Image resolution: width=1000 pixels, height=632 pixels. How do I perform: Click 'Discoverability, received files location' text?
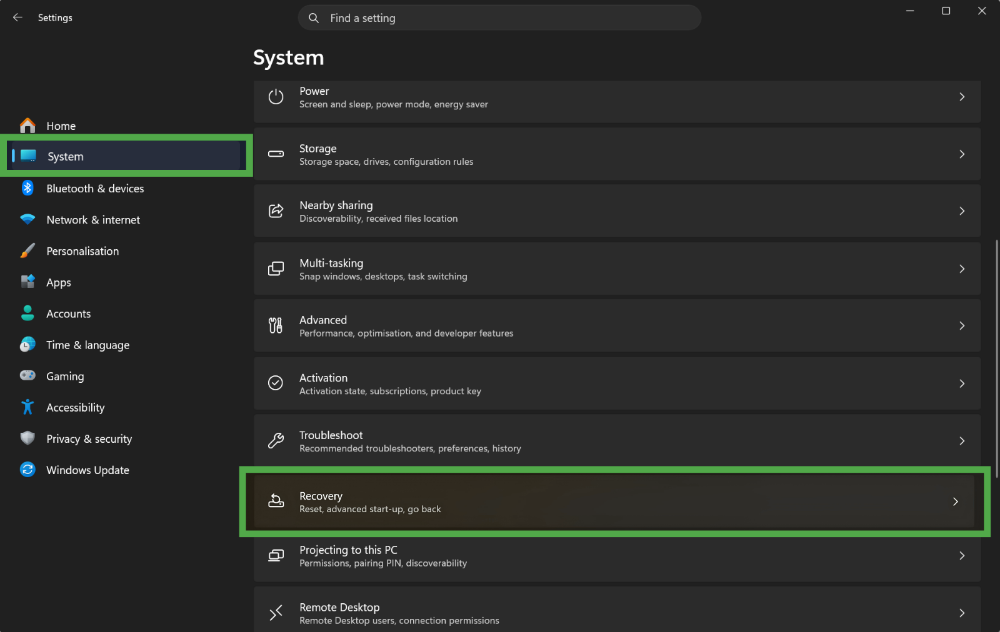pyautogui.click(x=378, y=219)
